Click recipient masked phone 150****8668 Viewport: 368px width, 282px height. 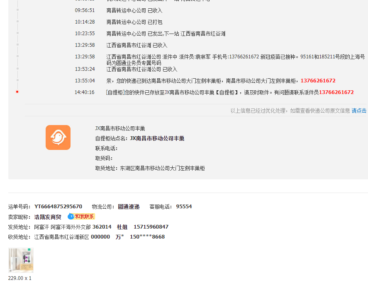[147, 237]
